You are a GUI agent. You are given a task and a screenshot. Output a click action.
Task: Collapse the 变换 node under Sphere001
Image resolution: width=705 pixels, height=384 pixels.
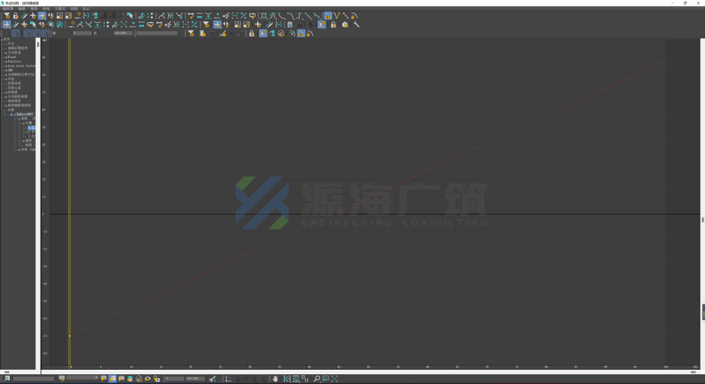point(19,119)
